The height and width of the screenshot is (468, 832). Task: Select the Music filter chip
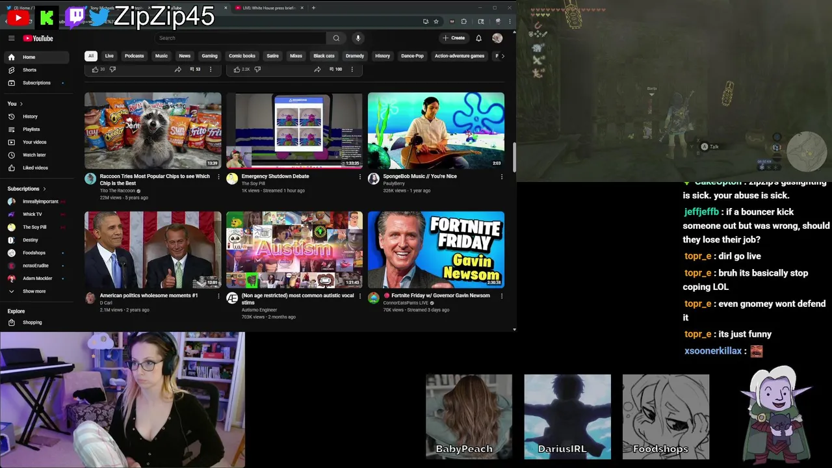coord(161,56)
